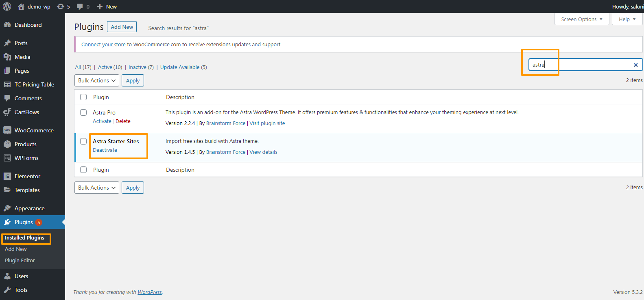
Task: Open the updates icon showing 5
Action: point(61,6)
